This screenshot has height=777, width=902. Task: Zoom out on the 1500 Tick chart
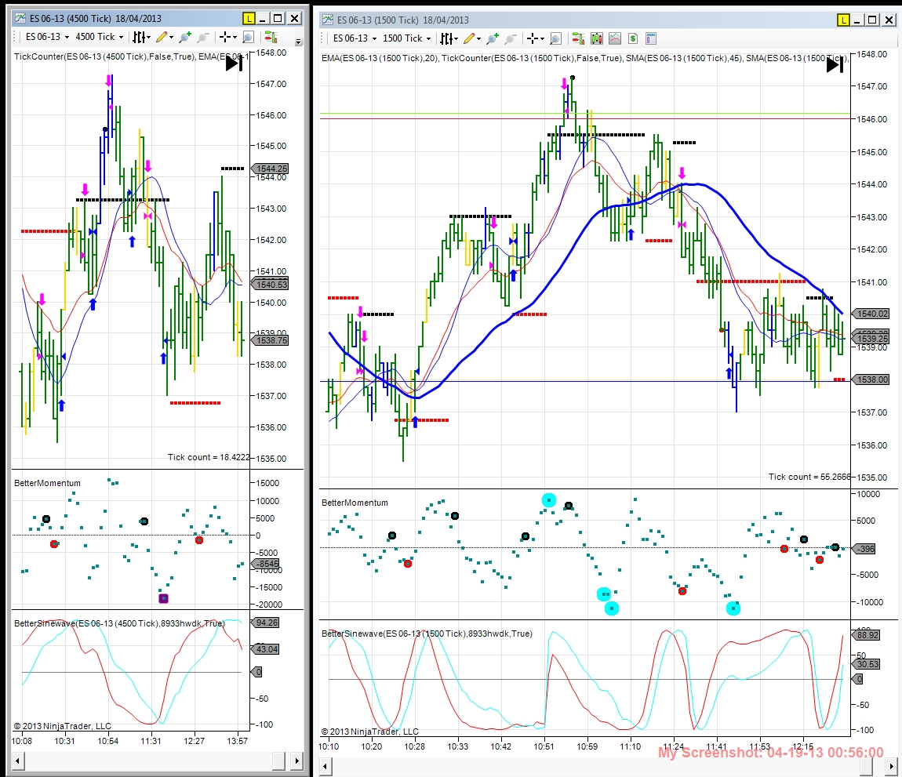[511, 38]
